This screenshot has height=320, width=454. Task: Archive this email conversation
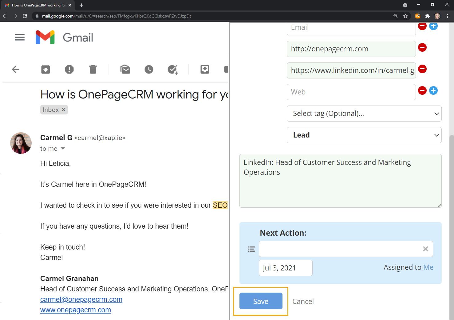(45, 70)
